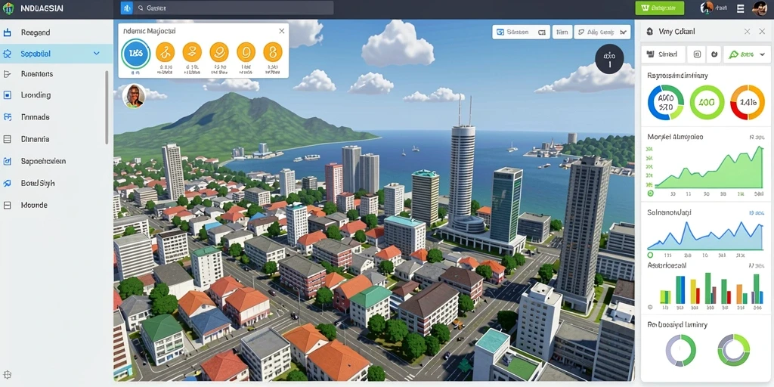Screen dimensions: 774x387
Task: Click the dark circular badge on the map
Action: pyautogui.click(x=610, y=60)
